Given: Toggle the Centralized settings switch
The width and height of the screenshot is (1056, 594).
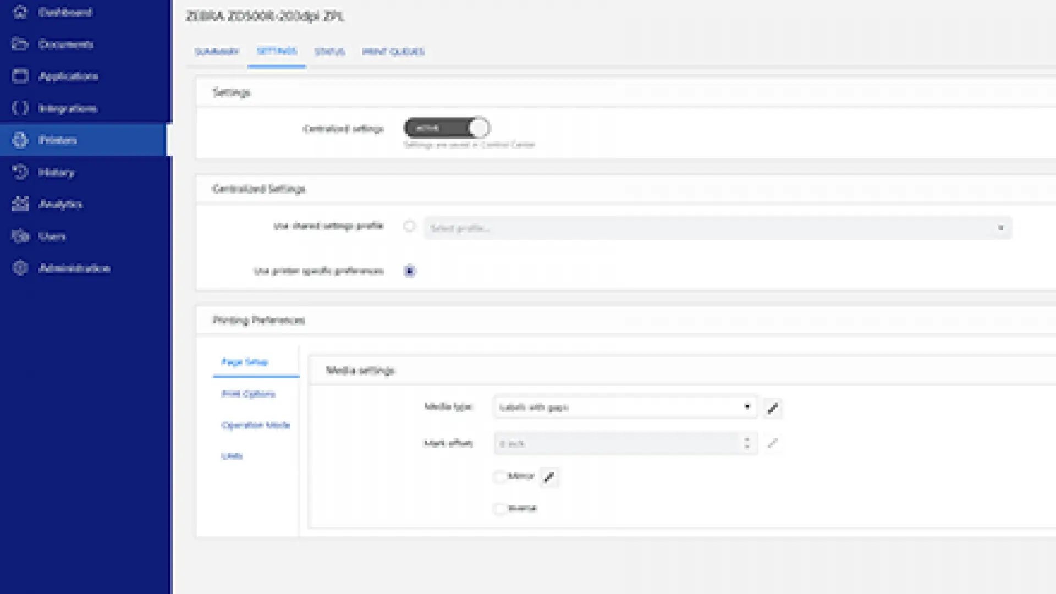Looking at the screenshot, I should click(446, 128).
